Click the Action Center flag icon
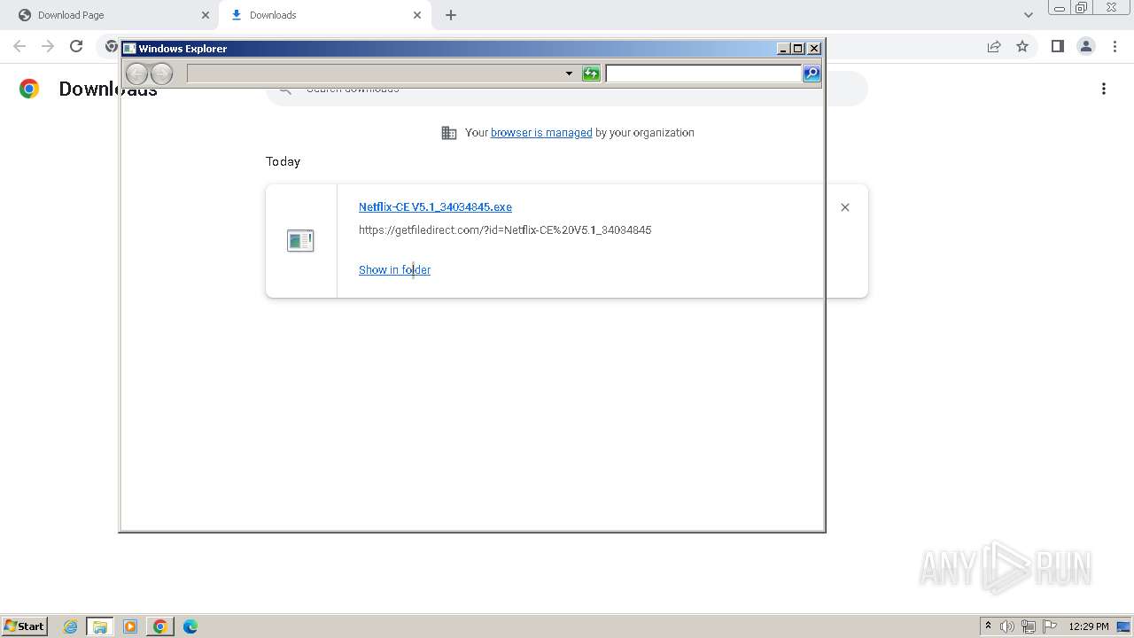 point(1050,626)
